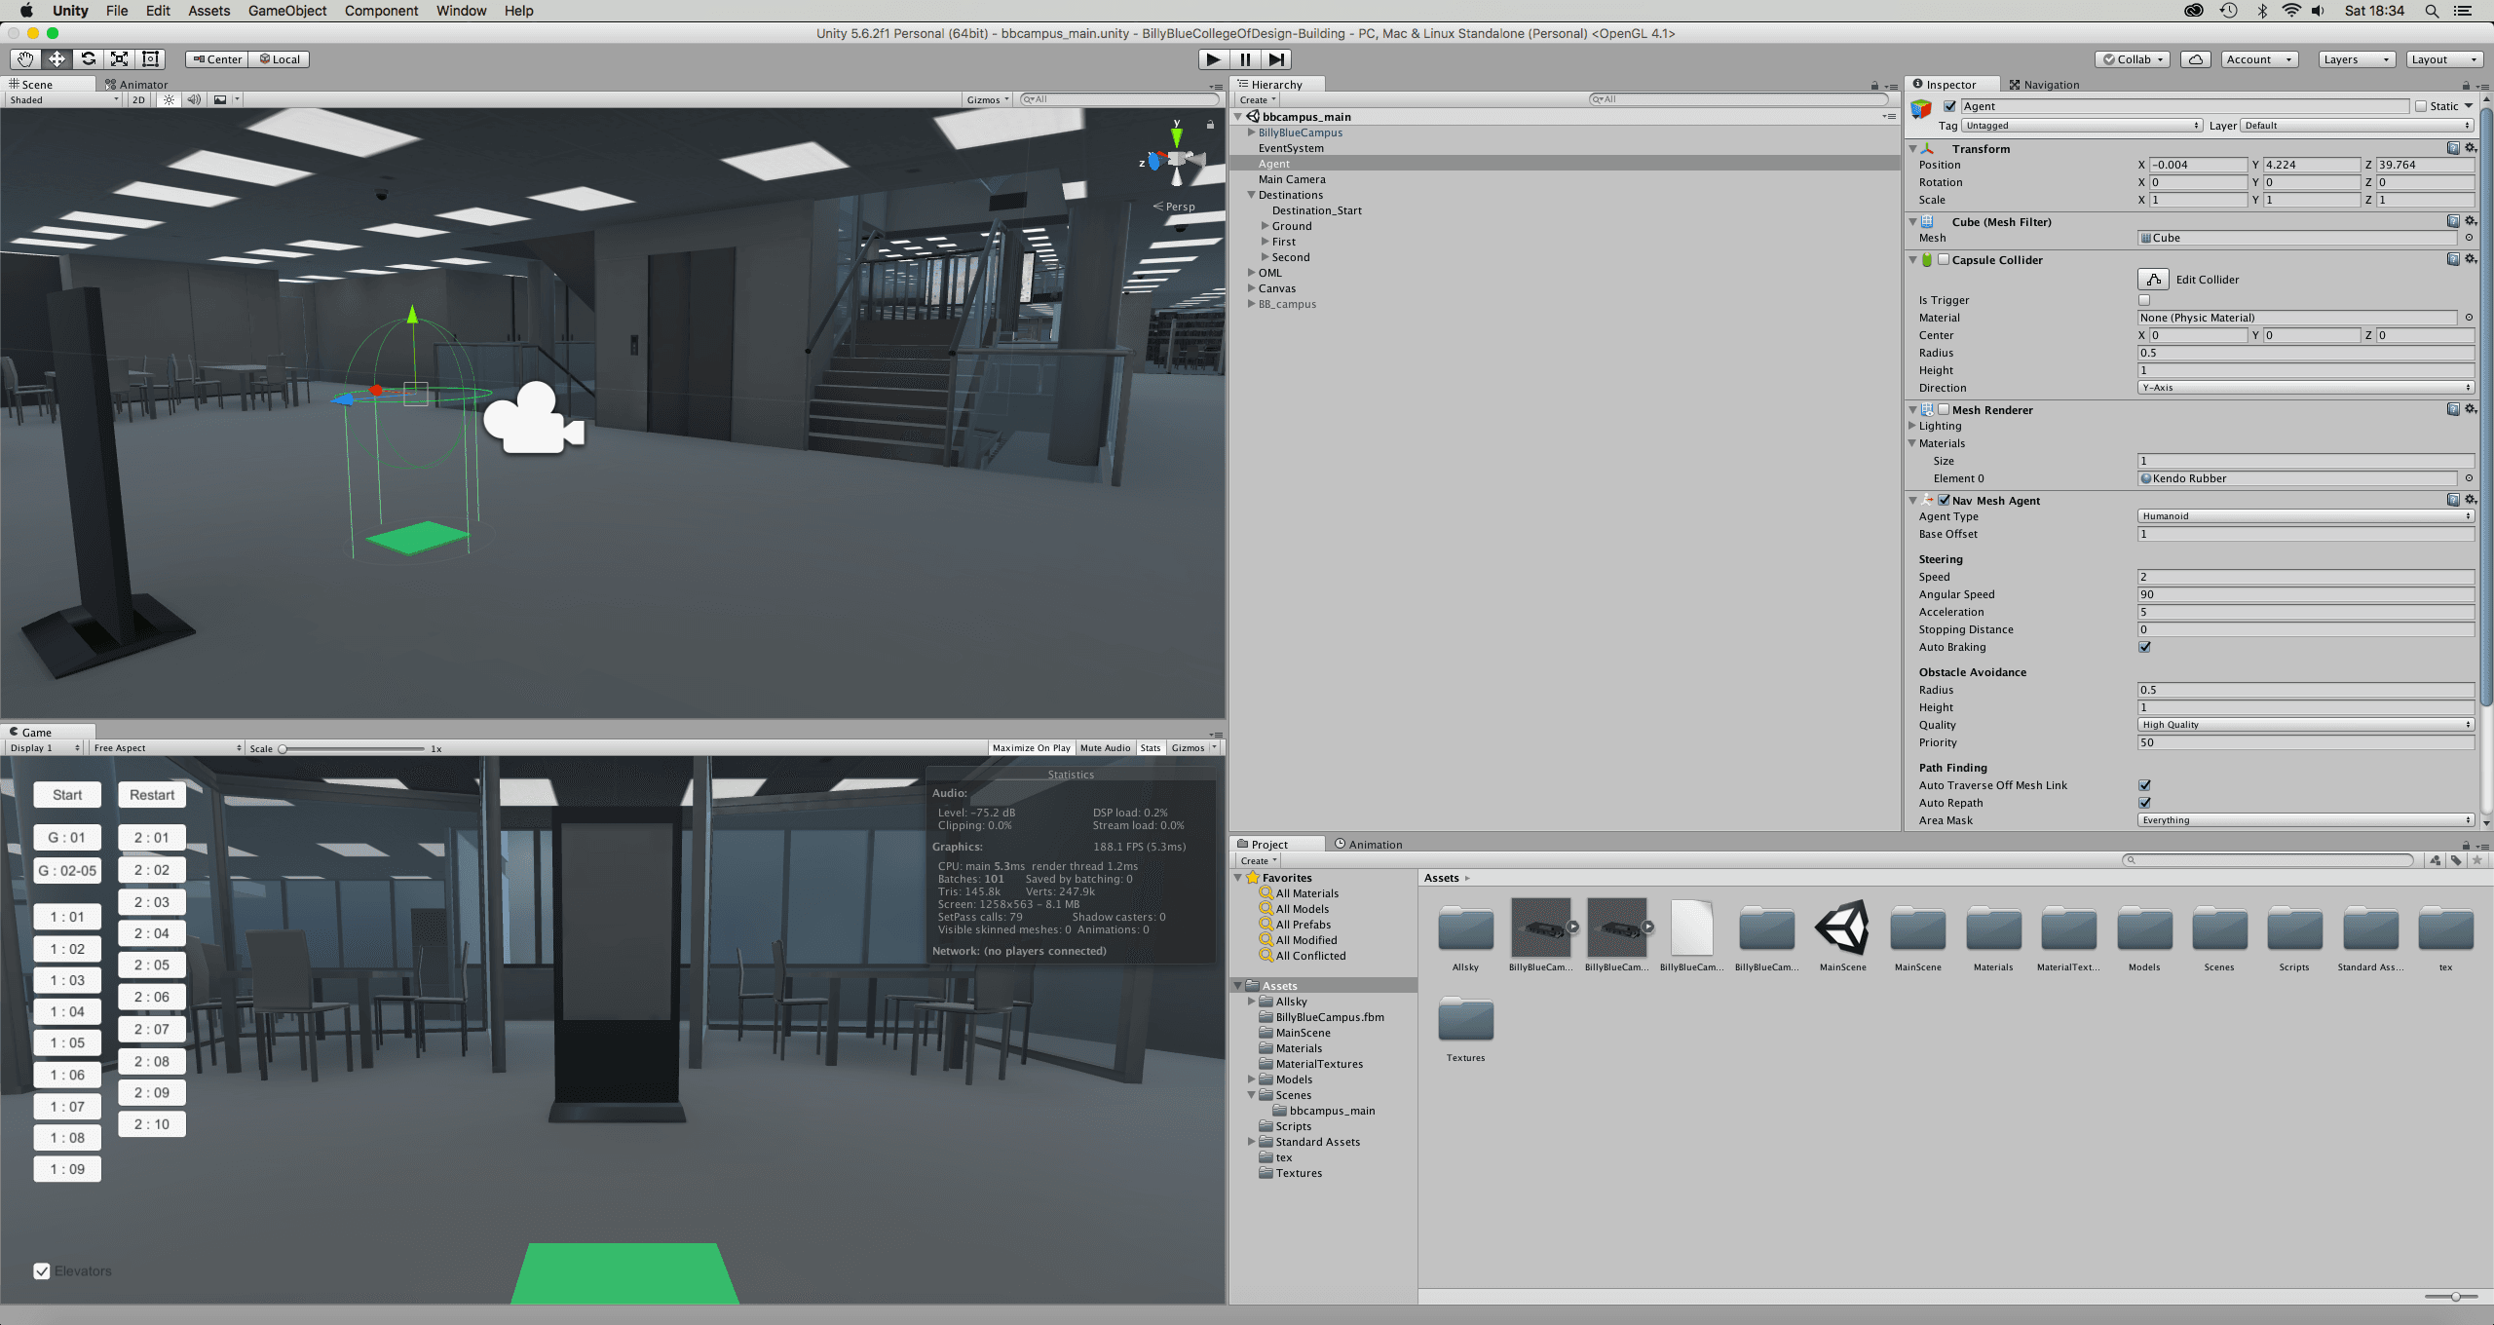
Task: Activate the Hand pan tool
Action: click(x=25, y=58)
